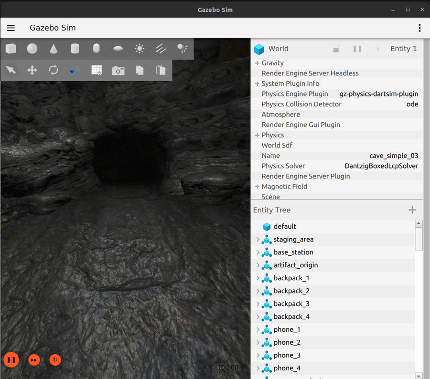
Task: Open the align/snap tool
Action: [x=75, y=70]
